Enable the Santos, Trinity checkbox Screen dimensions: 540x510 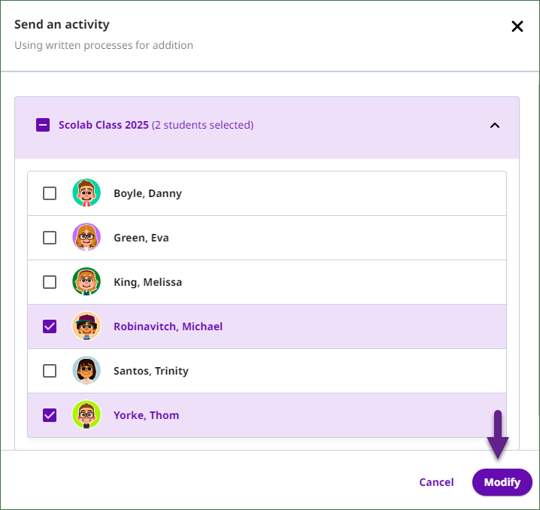(50, 371)
